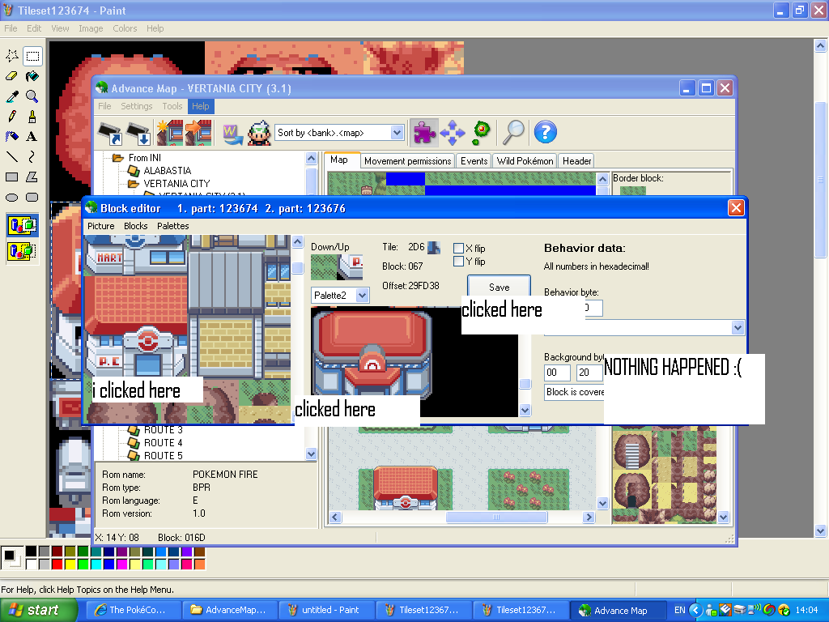
Task: Open the blue question mark help icon
Action: (546, 131)
